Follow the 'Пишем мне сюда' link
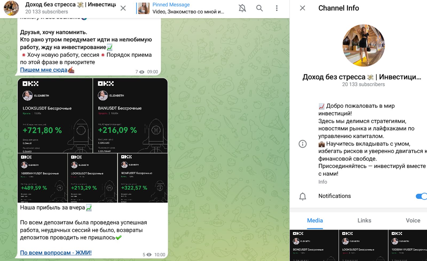Viewport: 427px width, 261px height. [44, 70]
